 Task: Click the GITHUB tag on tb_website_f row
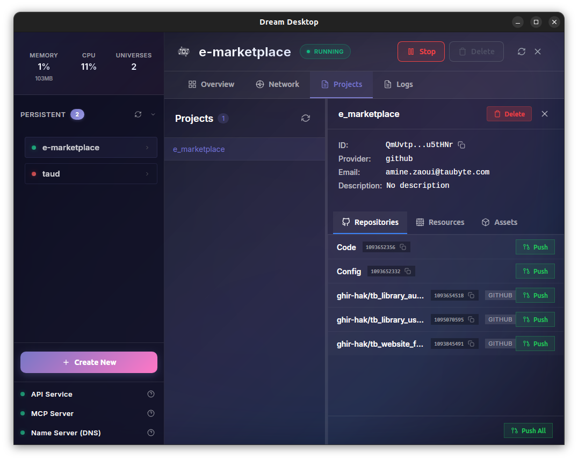[500, 344]
